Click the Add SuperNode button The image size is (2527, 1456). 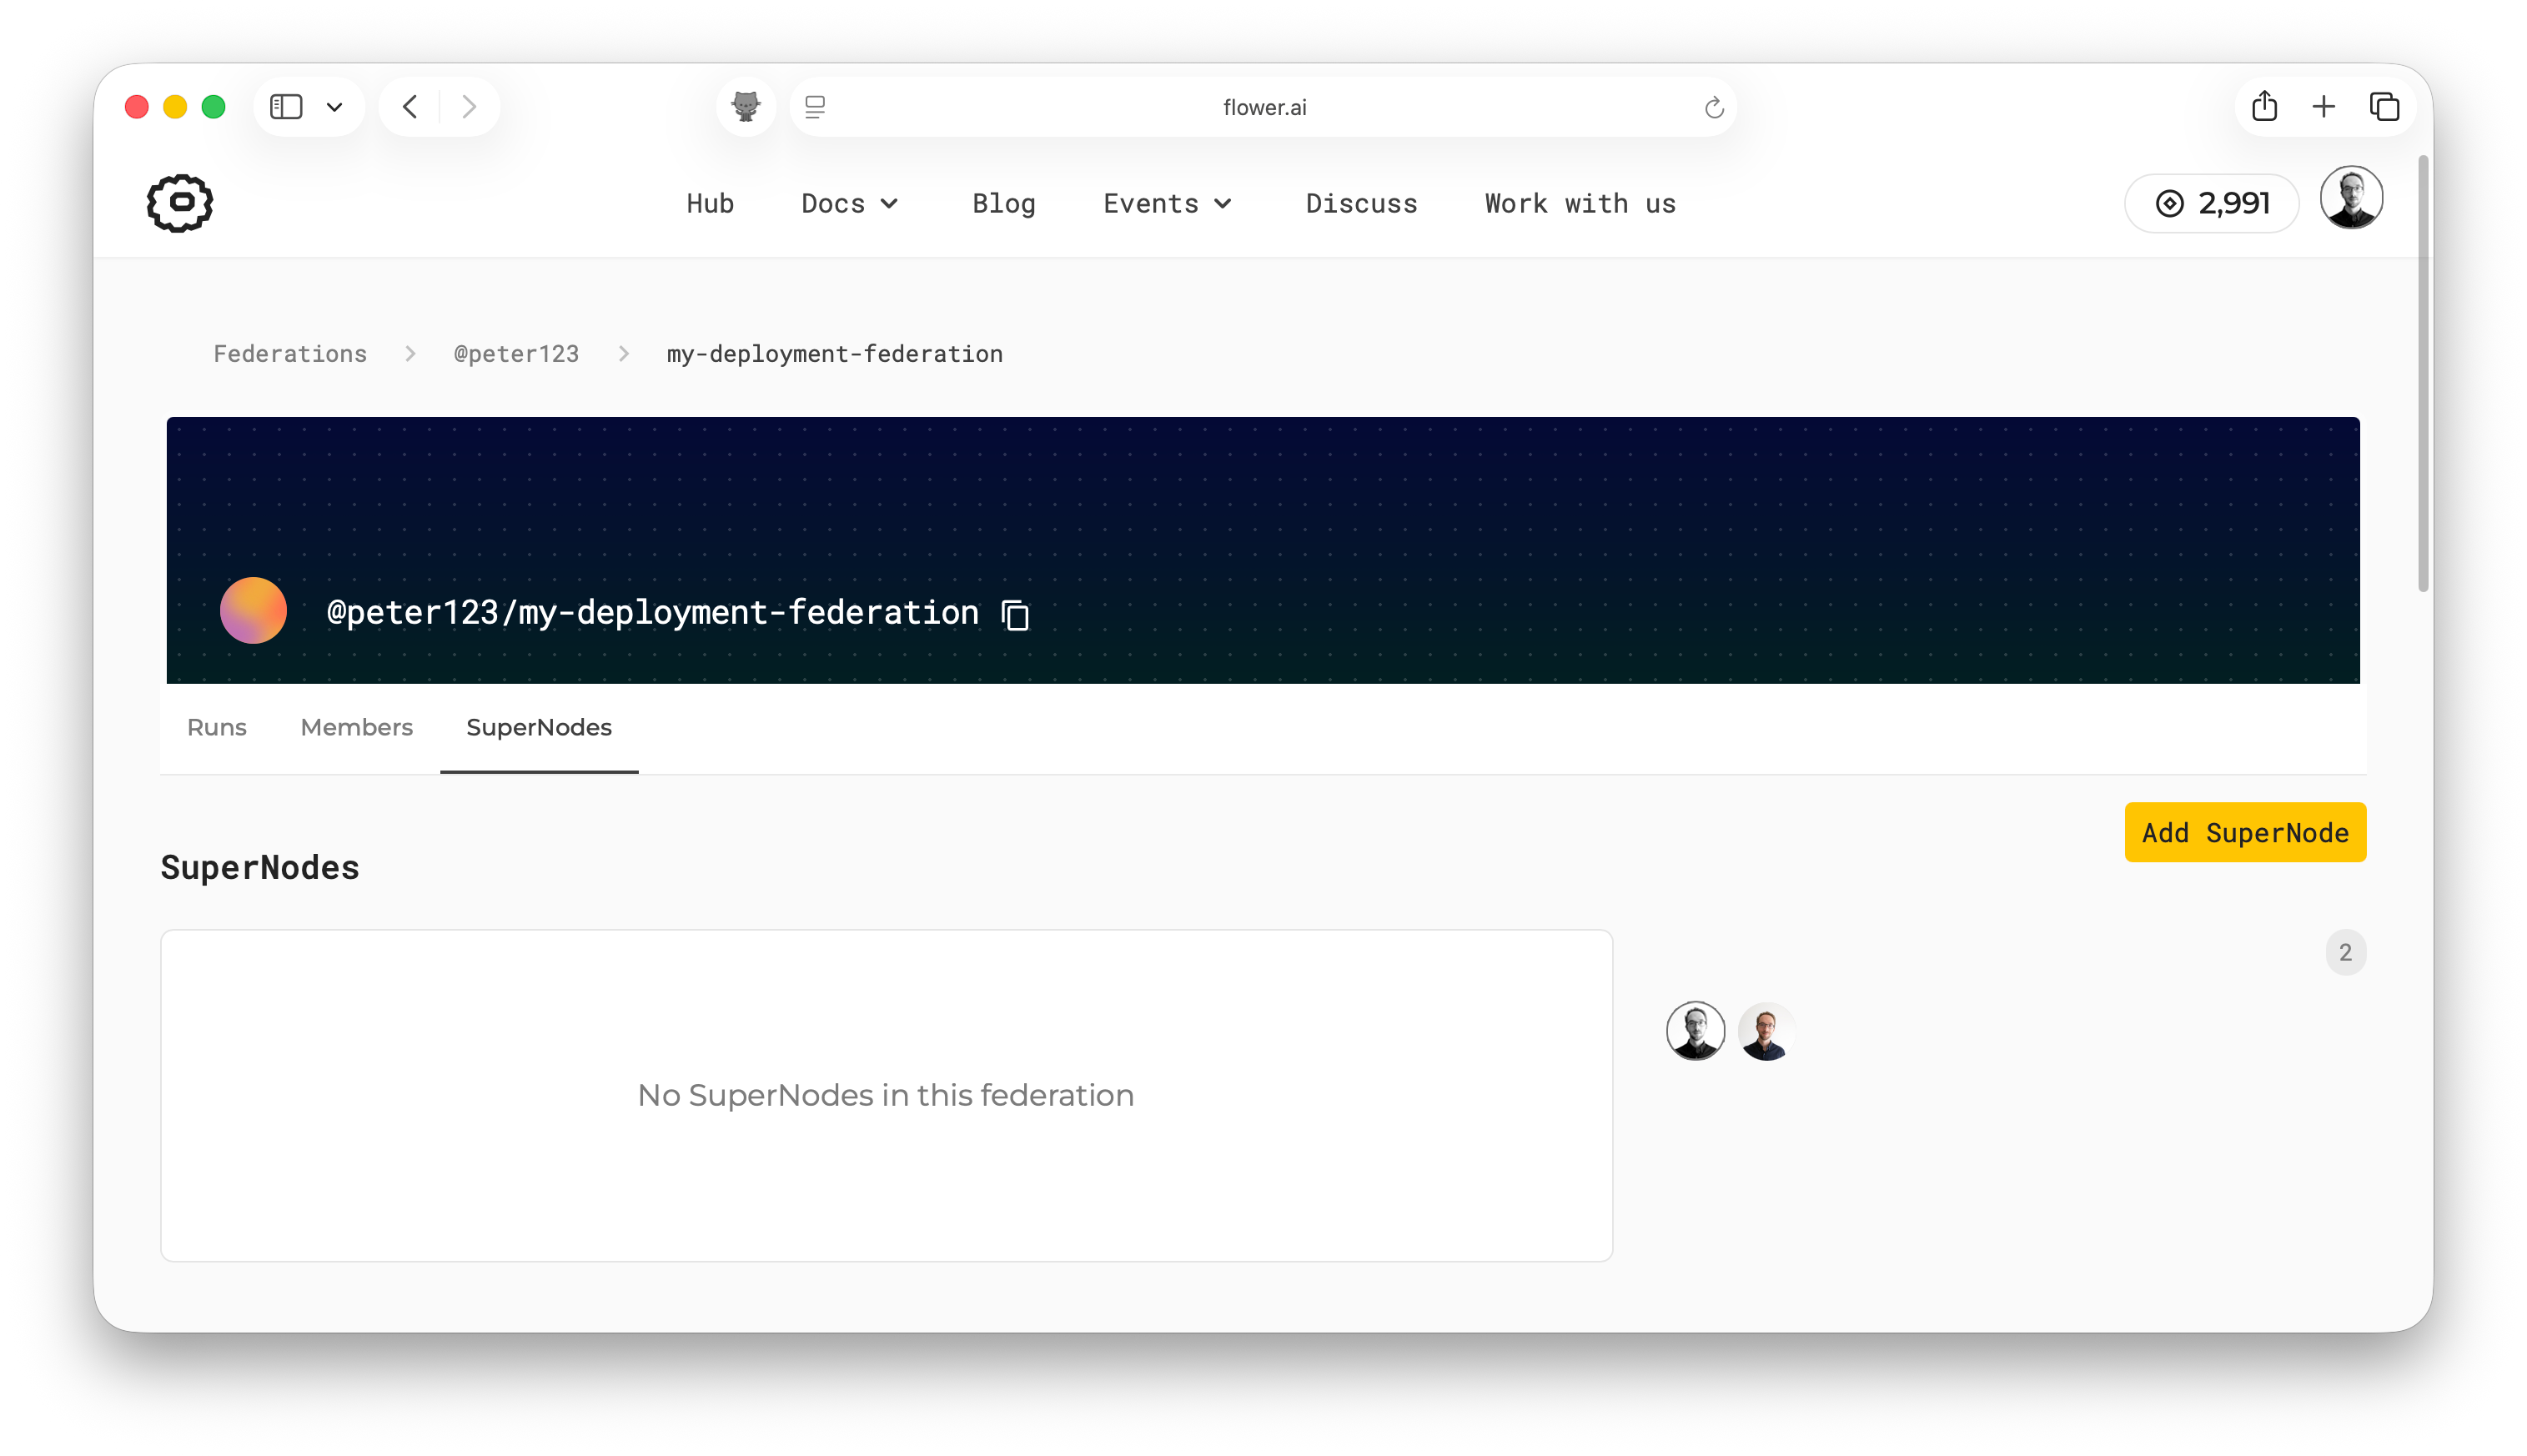click(x=2245, y=832)
